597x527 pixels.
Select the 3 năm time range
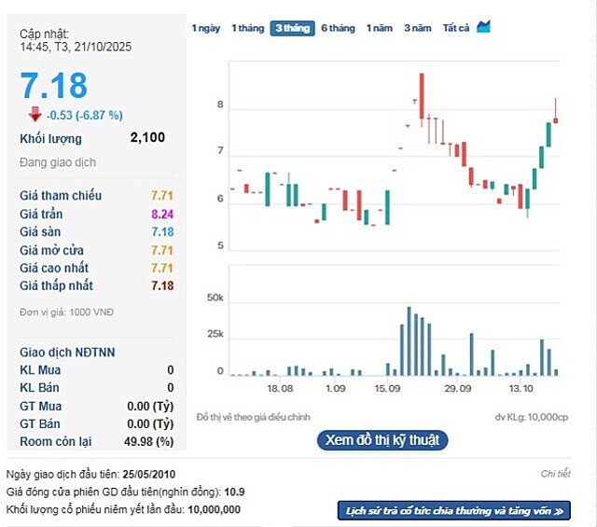pos(418,28)
